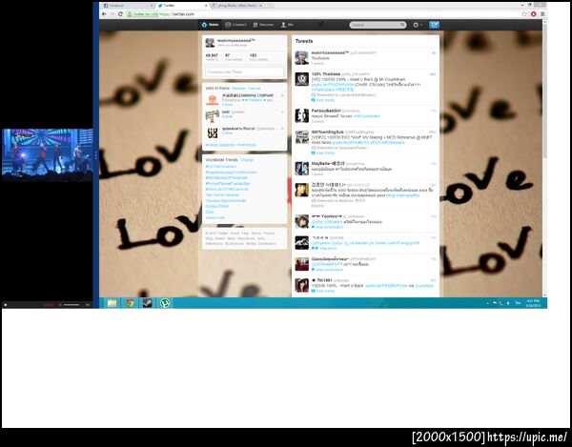Click the system tray clock
This screenshot has height=447, width=572.
533,303
